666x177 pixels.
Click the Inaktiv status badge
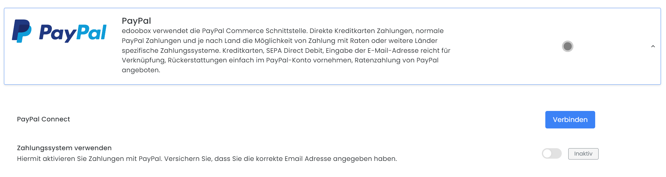[x=583, y=154]
